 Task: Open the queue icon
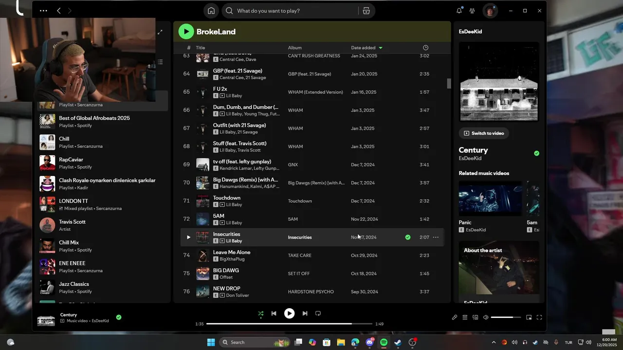[x=465, y=317]
